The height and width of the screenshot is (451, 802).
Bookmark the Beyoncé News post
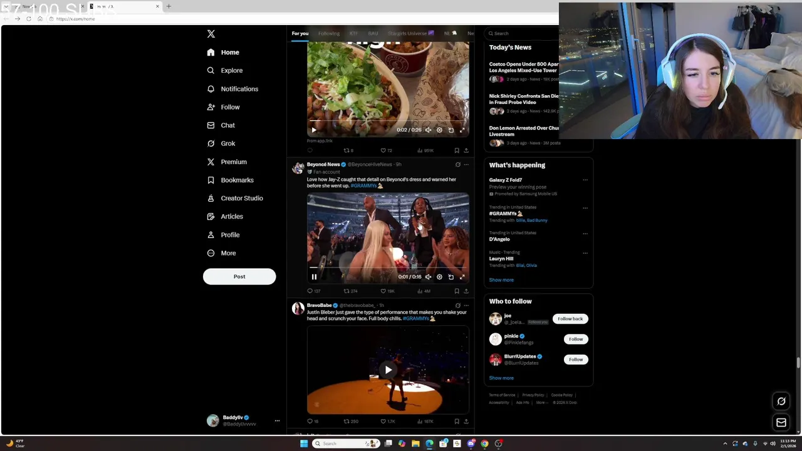(x=457, y=291)
